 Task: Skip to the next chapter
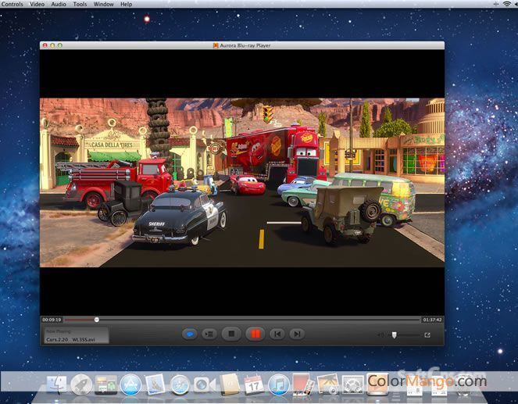coord(297,334)
